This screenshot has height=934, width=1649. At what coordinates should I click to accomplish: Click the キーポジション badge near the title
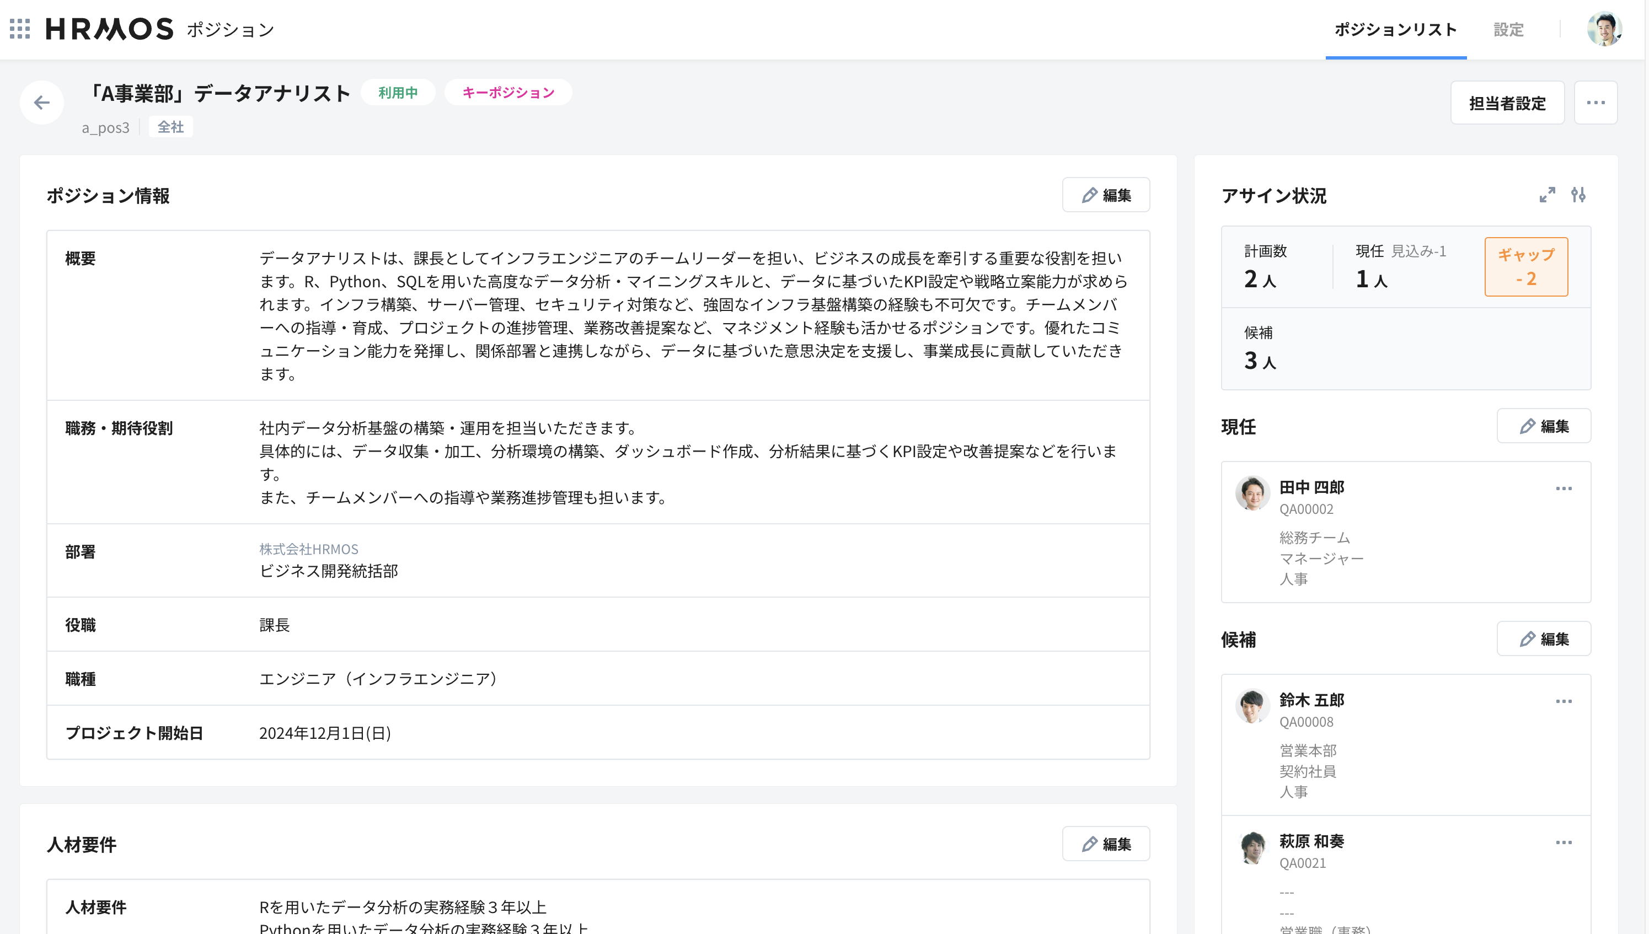coord(508,92)
